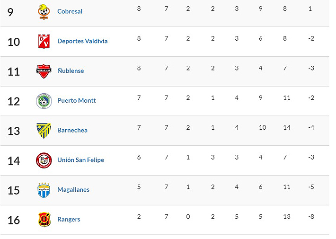Open the Deportes Valdivia team page
The height and width of the screenshot is (239, 336).
[x=82, y=41]
